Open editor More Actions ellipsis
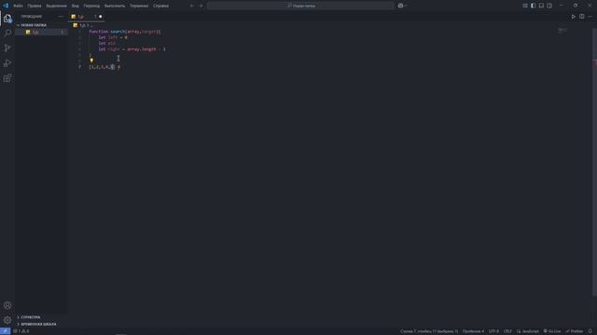 590,17
